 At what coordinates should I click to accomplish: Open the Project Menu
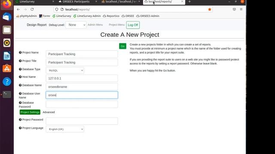(116, 25)
